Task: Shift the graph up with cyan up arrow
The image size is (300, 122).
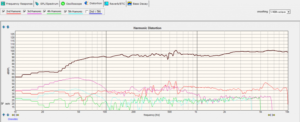Action: pyautogui.click(x=3, y=115)
